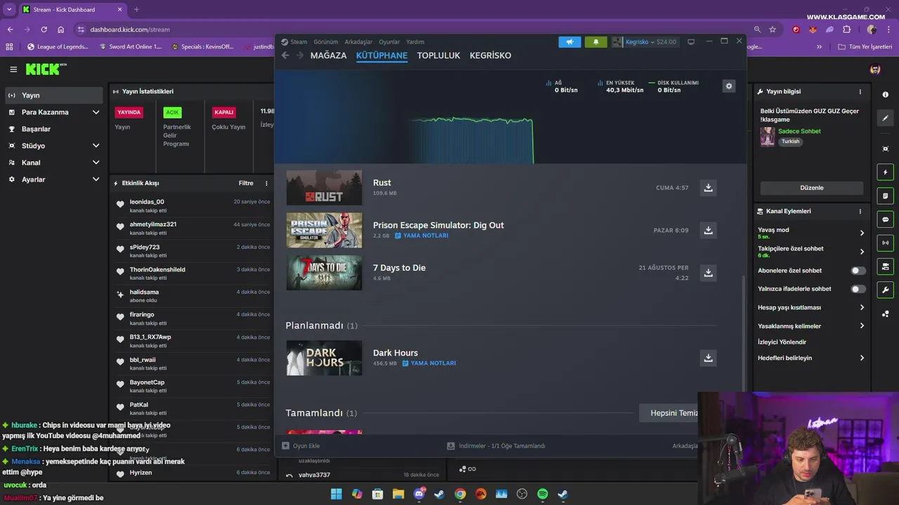Open YAMA NOTLARI link for Dark Hours
The width and height of the screenshot is (899, 505).
pyautogui.click(x=429, y=363)
